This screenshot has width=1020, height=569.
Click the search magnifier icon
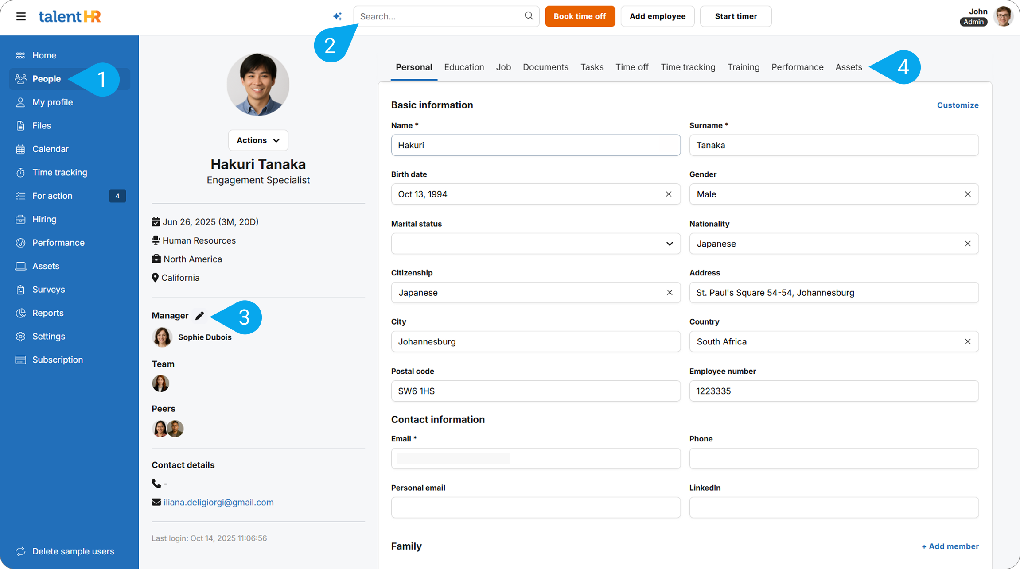click(529, 16)
